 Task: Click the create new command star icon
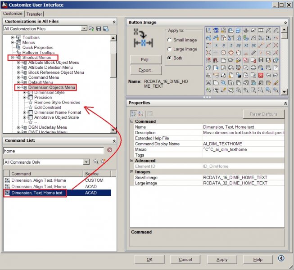(103, 162)
